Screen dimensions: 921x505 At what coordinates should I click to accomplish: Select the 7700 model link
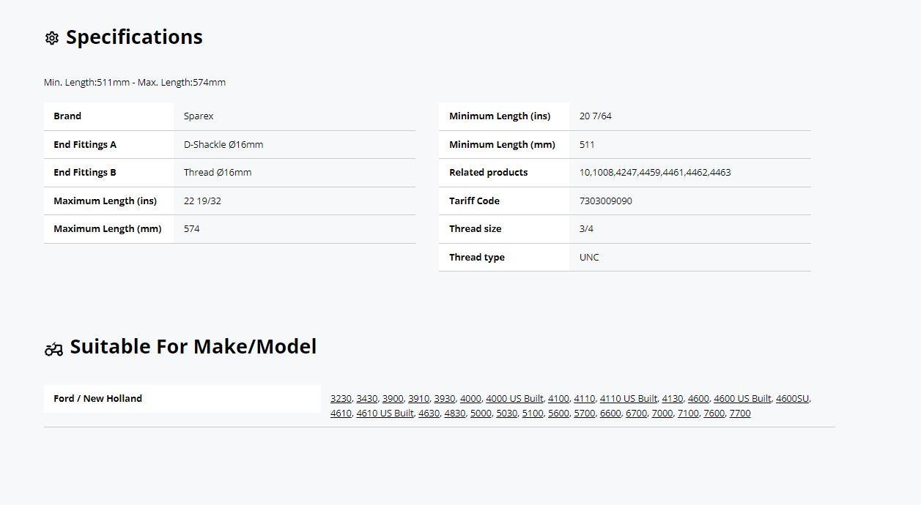[740, 414]
